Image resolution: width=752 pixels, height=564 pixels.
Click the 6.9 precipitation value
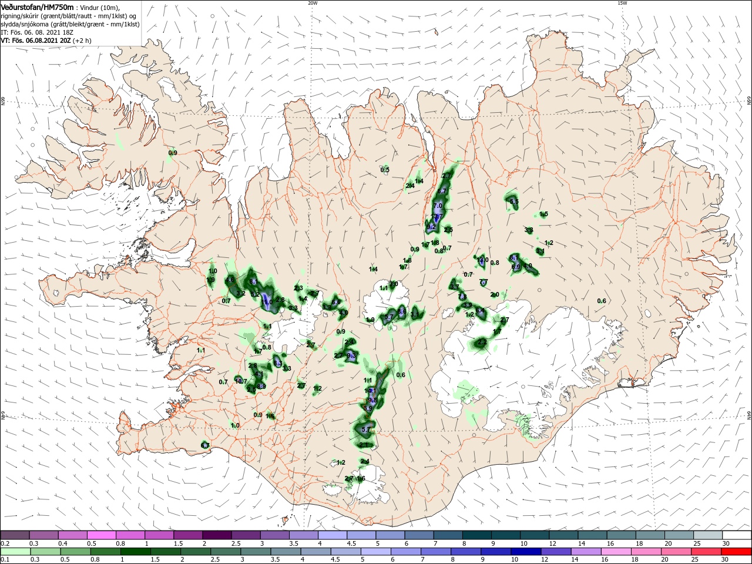tap(516, 267)
